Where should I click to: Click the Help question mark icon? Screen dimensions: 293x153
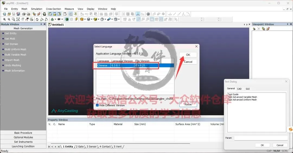[75, 14]
